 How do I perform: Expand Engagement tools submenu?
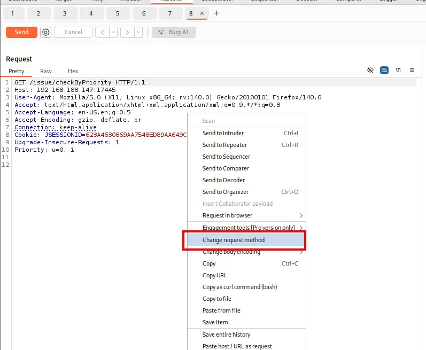(247, 228)
